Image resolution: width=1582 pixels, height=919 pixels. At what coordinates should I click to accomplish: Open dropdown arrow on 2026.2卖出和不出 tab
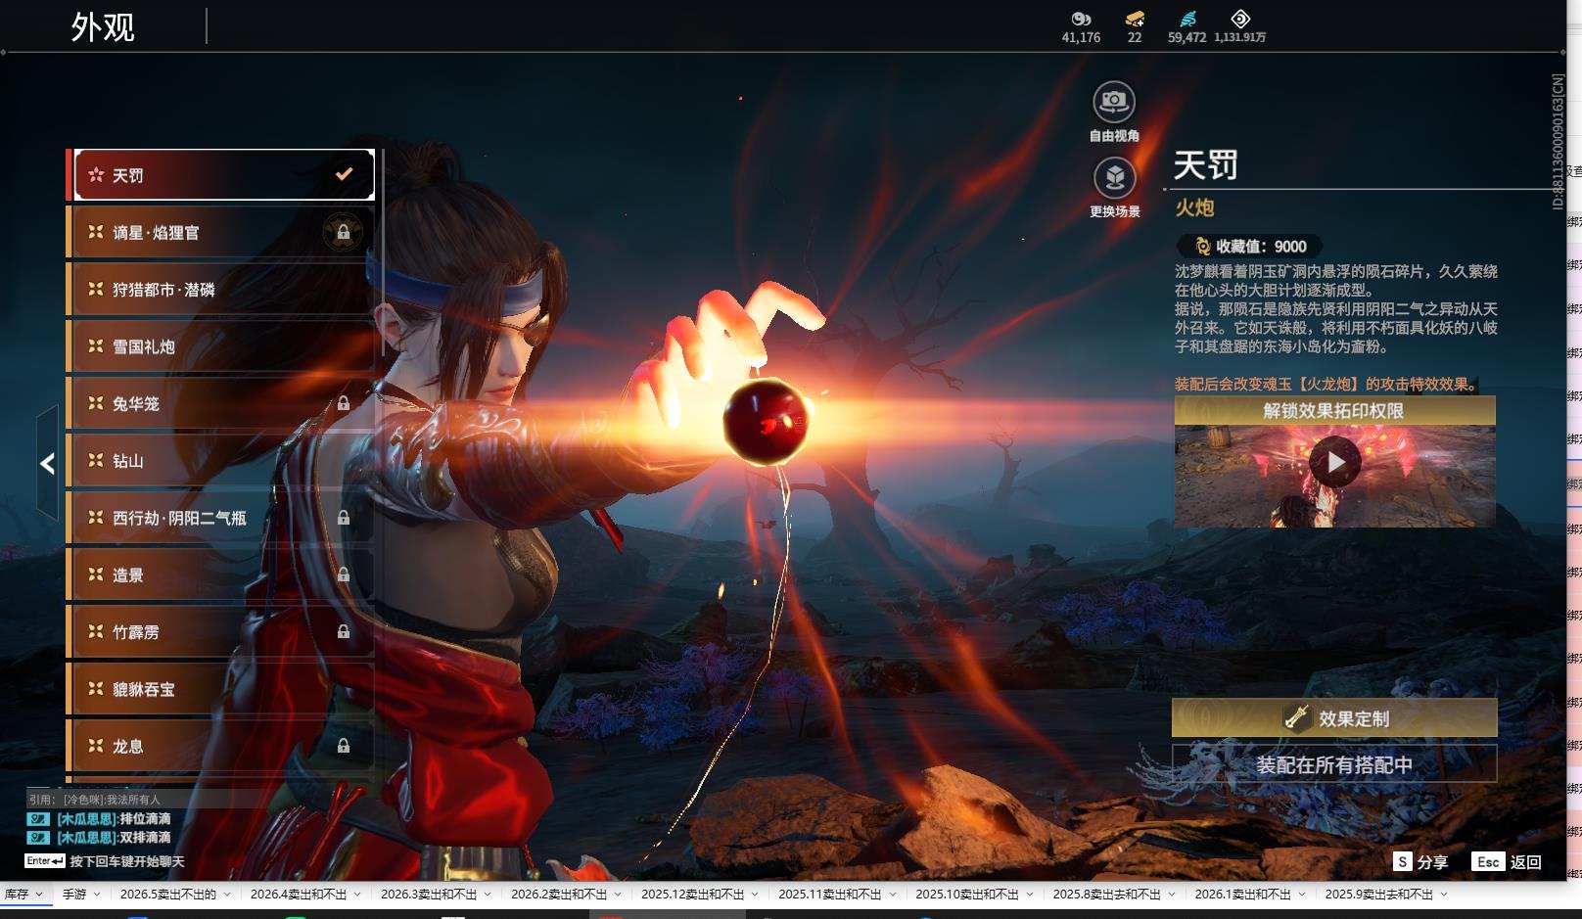click(618, 895)
